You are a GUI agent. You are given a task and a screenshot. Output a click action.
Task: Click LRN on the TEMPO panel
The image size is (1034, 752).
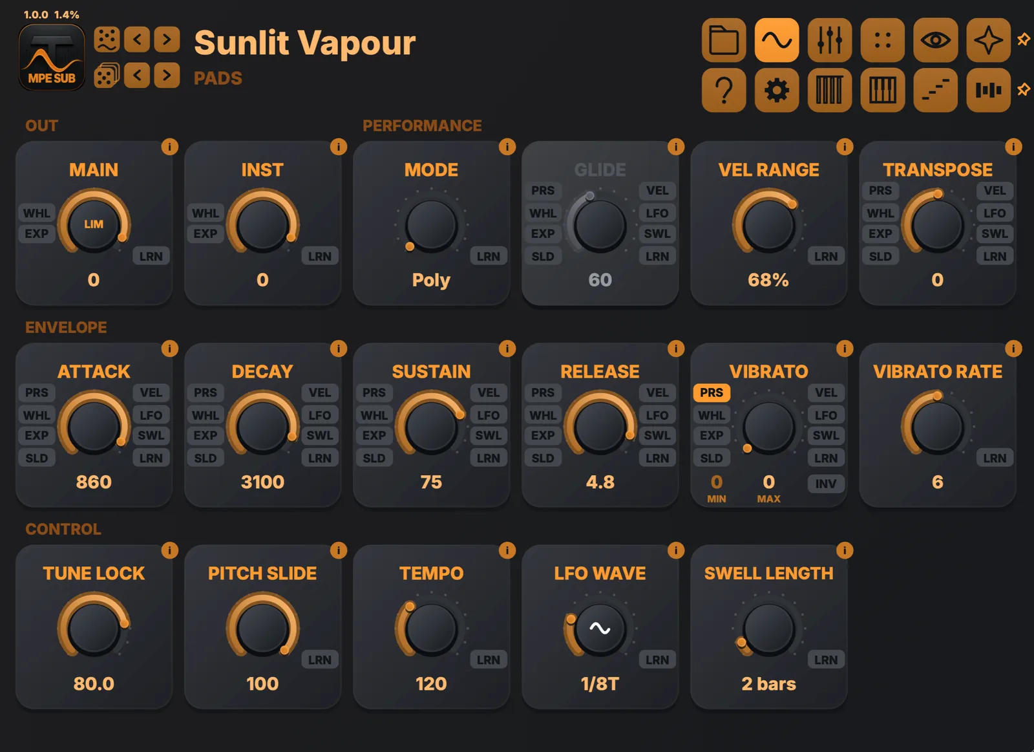click(x=489, y=660)
